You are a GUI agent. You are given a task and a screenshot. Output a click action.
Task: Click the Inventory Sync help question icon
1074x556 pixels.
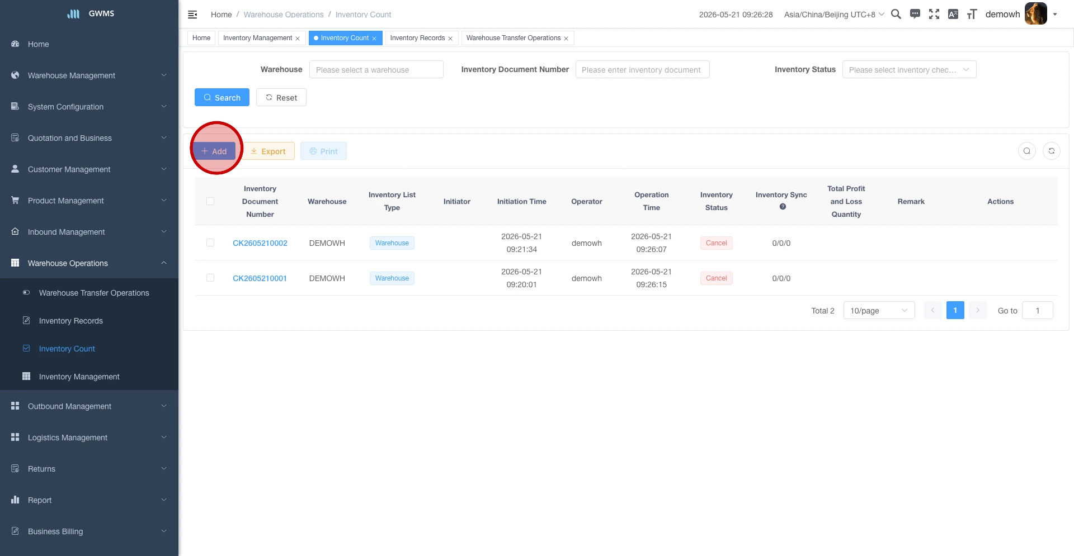pos(783,207)
